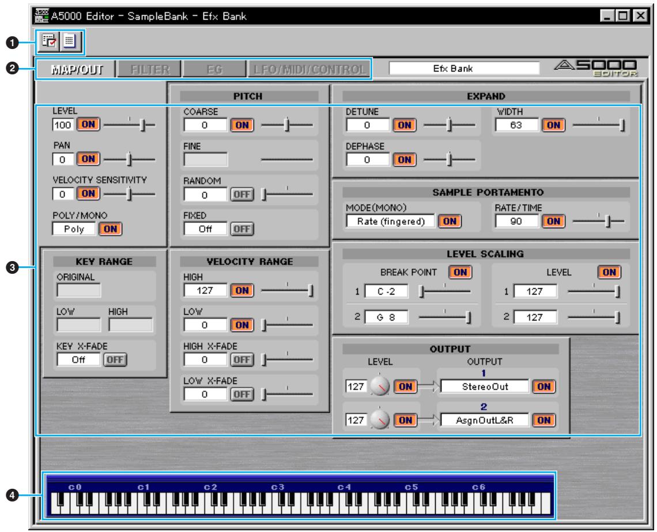Toggle the portamento MODE(MONO) ON button

(450, 221)
